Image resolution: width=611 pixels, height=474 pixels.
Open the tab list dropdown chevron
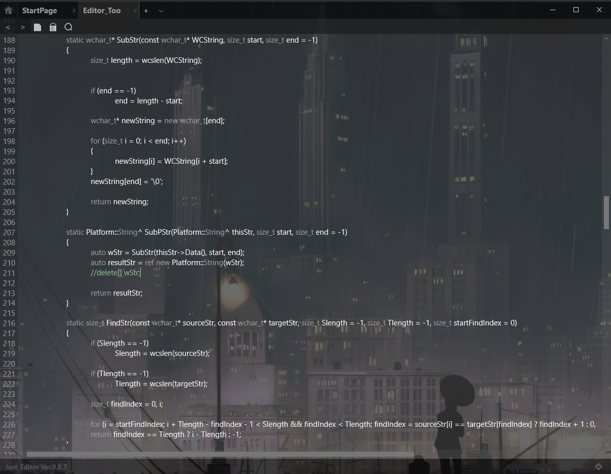161,11
